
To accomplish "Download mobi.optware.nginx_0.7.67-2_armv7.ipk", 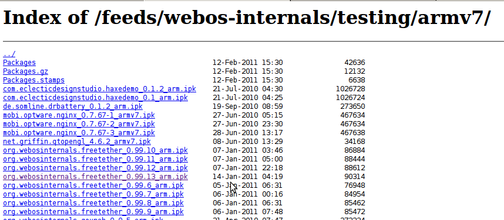I will 79,124.
